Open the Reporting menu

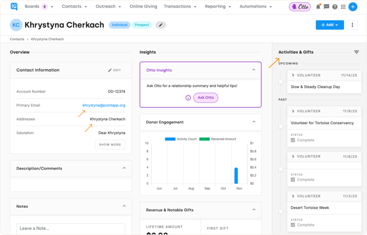coord(218,7)
